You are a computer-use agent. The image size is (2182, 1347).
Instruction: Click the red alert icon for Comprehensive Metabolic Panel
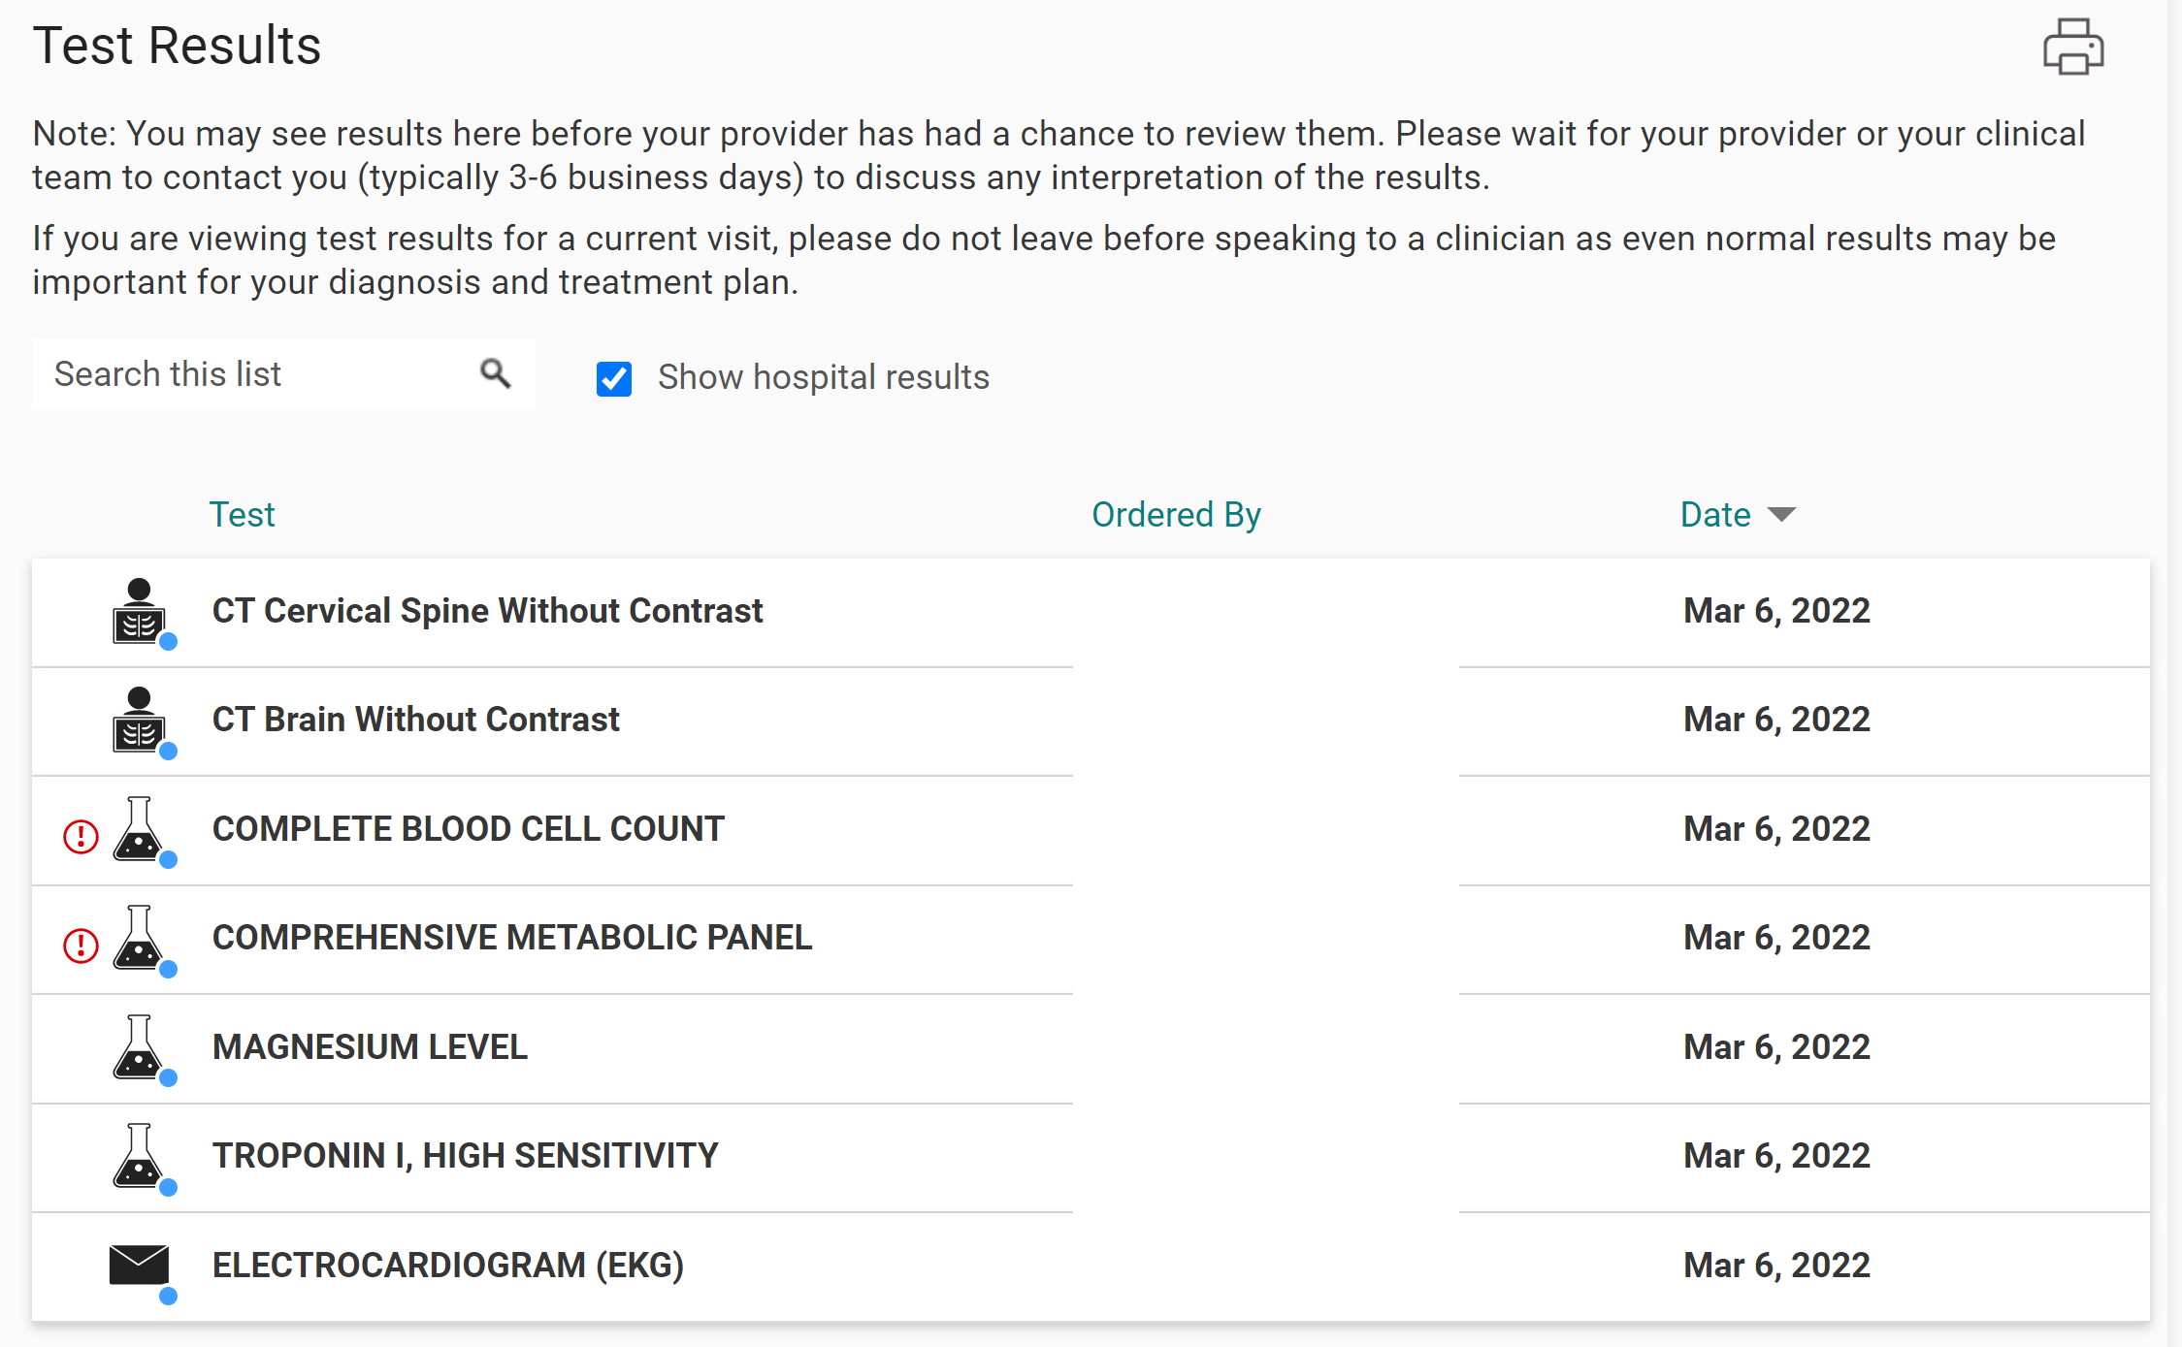coord(81,945)
